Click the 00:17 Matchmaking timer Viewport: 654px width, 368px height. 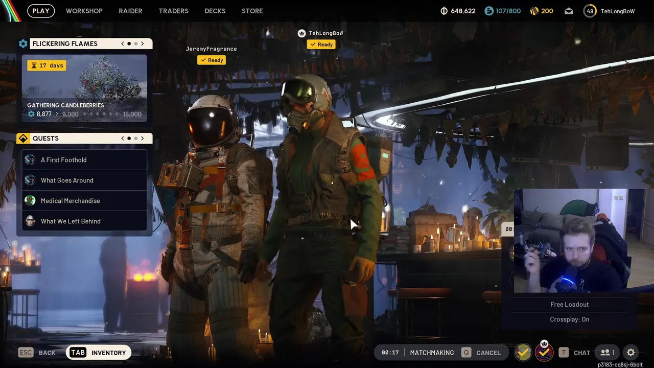(x=390, y=353)
